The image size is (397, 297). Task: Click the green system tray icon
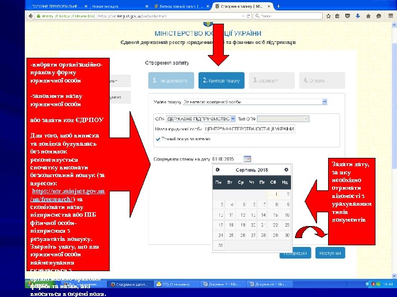378,284
